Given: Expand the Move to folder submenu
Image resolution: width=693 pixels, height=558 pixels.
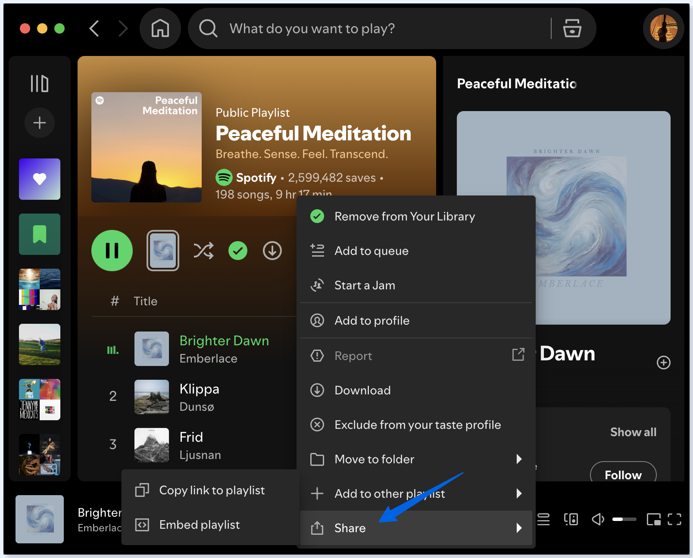Looking at the screenshot, I should click(374, 459).
